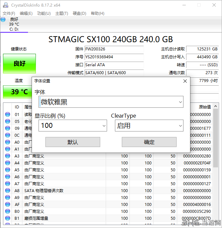Click the green 39 °C temperature button

coord(17,92)
